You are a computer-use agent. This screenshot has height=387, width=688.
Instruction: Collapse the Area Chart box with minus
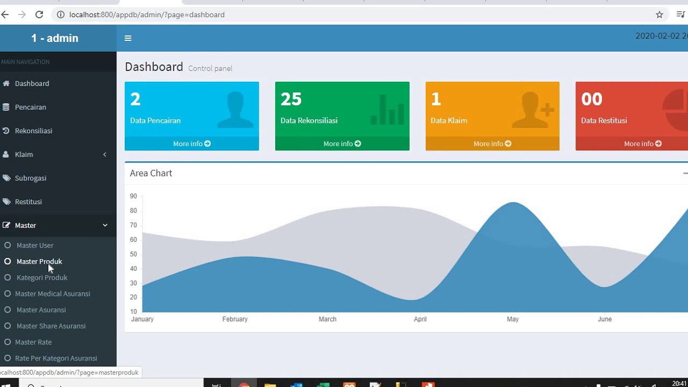coord(685,173)
